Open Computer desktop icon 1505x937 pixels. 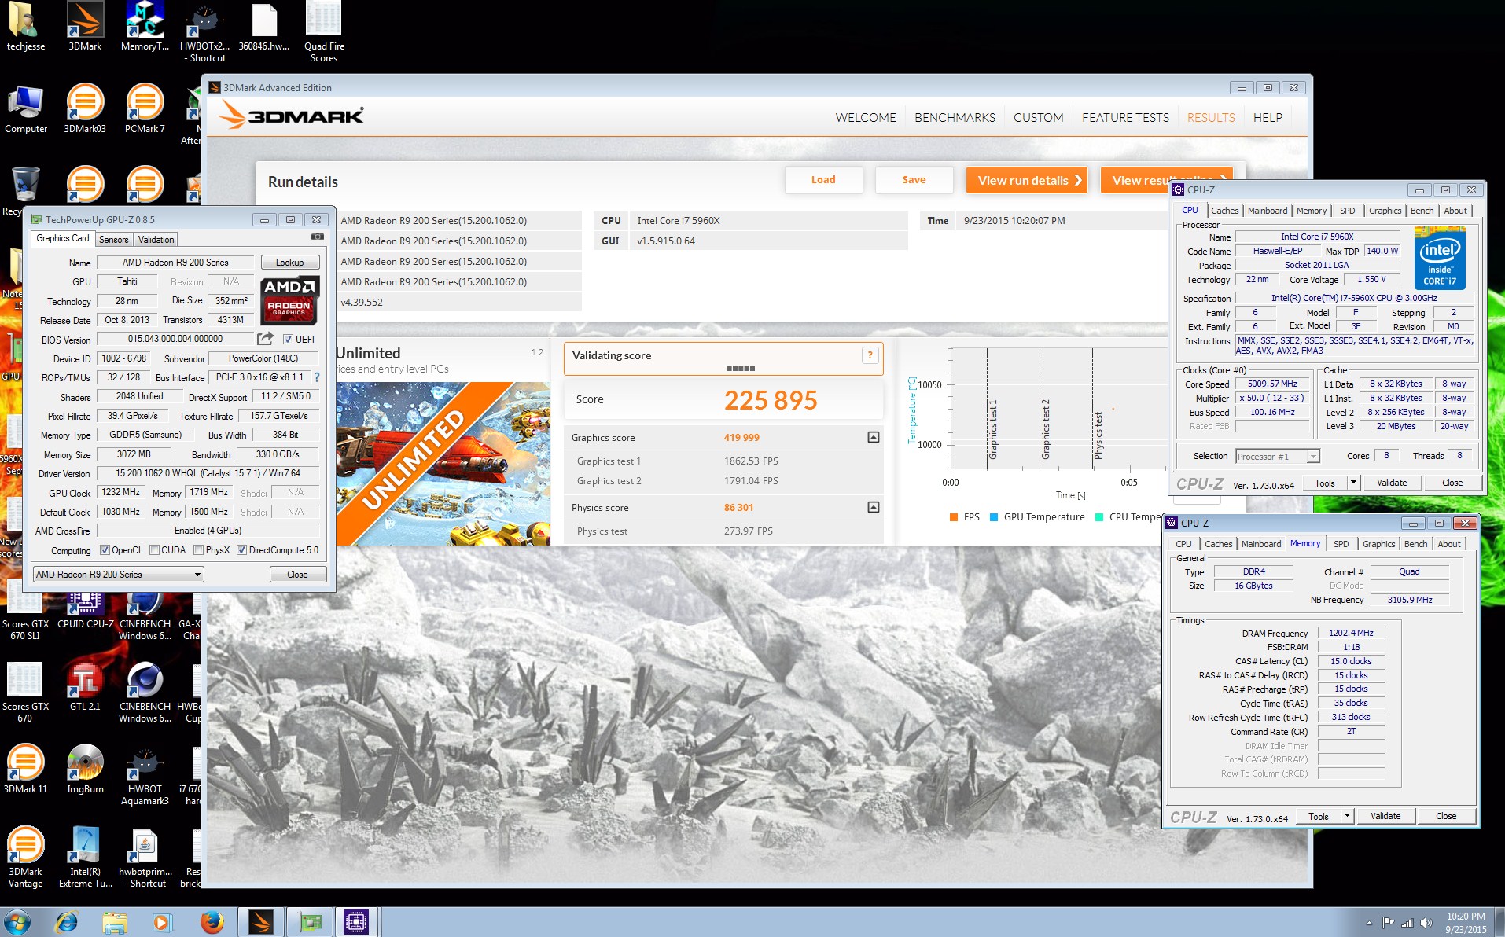pyautogui.click(x=26, y=108)
